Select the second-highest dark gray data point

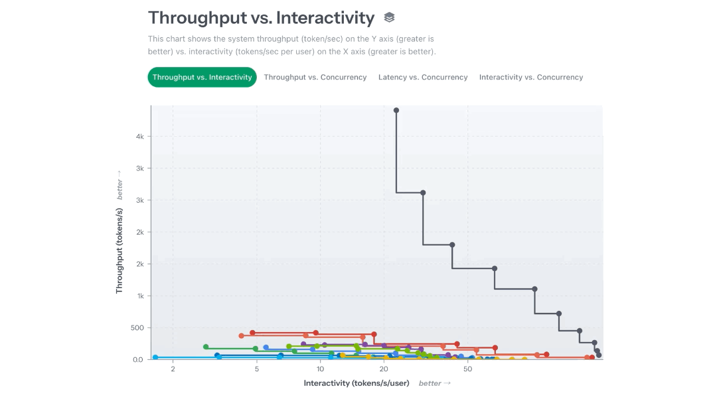(423, 193)
